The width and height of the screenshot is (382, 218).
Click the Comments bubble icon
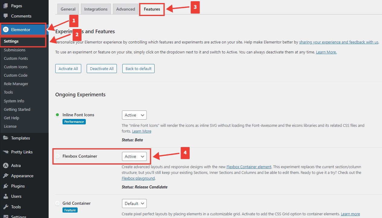click(x=5, y=16)
